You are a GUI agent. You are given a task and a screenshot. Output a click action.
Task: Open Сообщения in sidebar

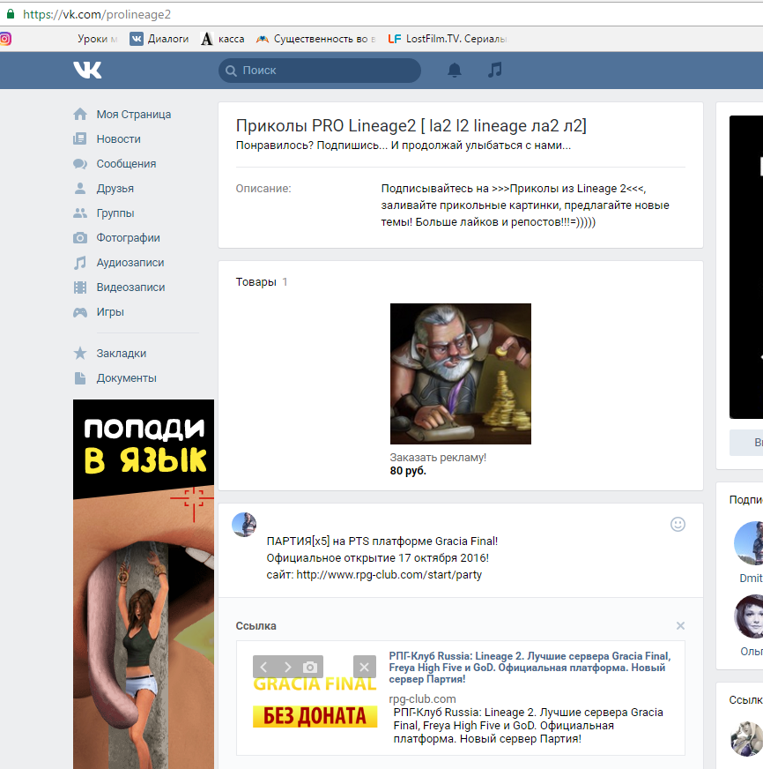pos(126,164)
